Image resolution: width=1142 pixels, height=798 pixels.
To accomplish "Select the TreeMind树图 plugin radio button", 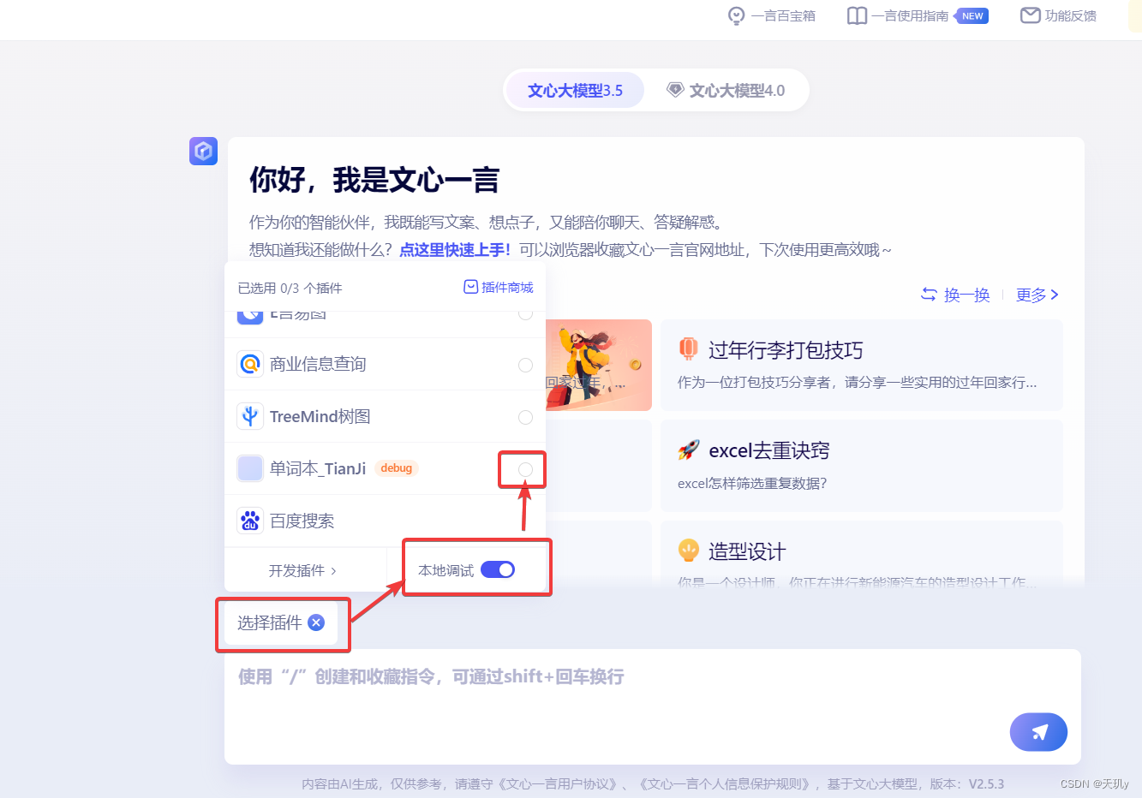I will (525, 417).
